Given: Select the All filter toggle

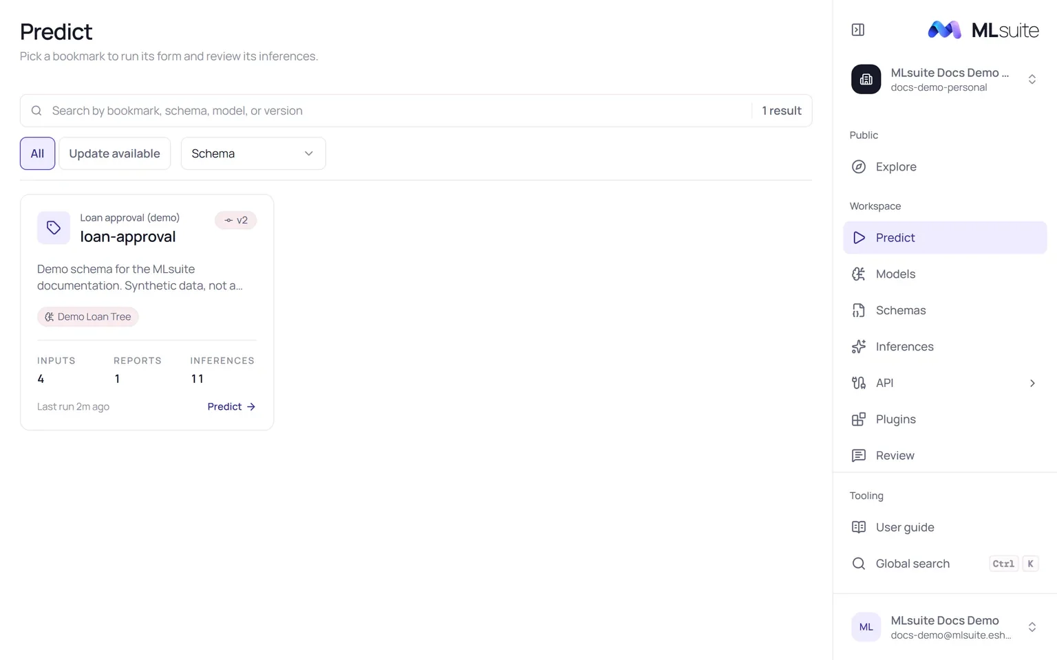Looking at the screenshot, I should pyautogui.click(x=37, y=153).
